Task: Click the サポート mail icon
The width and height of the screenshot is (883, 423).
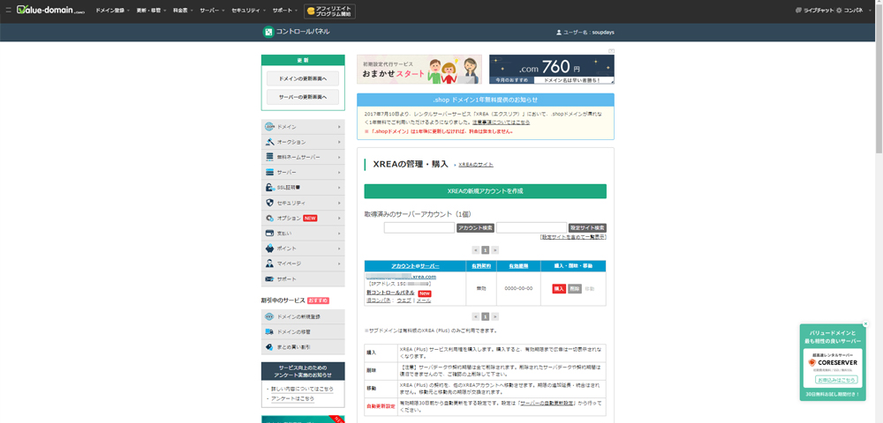Action: (x=269, y=279)
